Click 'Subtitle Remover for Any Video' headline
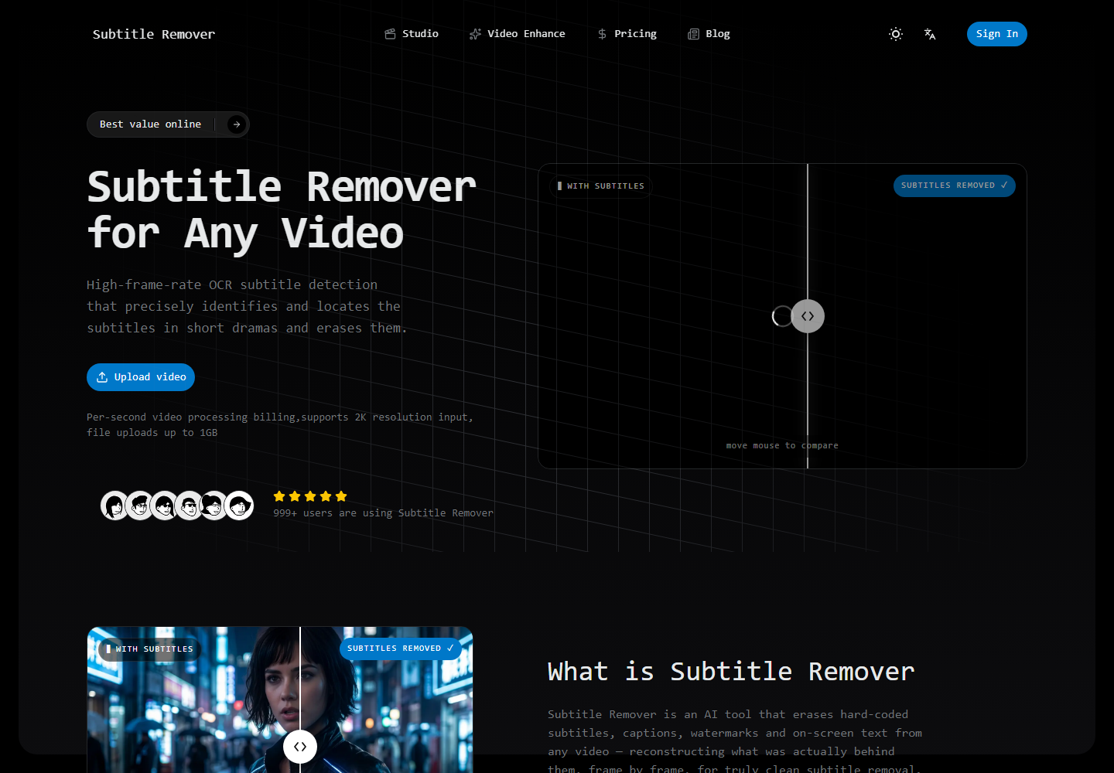The width and height of the screenshot is (1114, 773). click(x=282, y=210)
